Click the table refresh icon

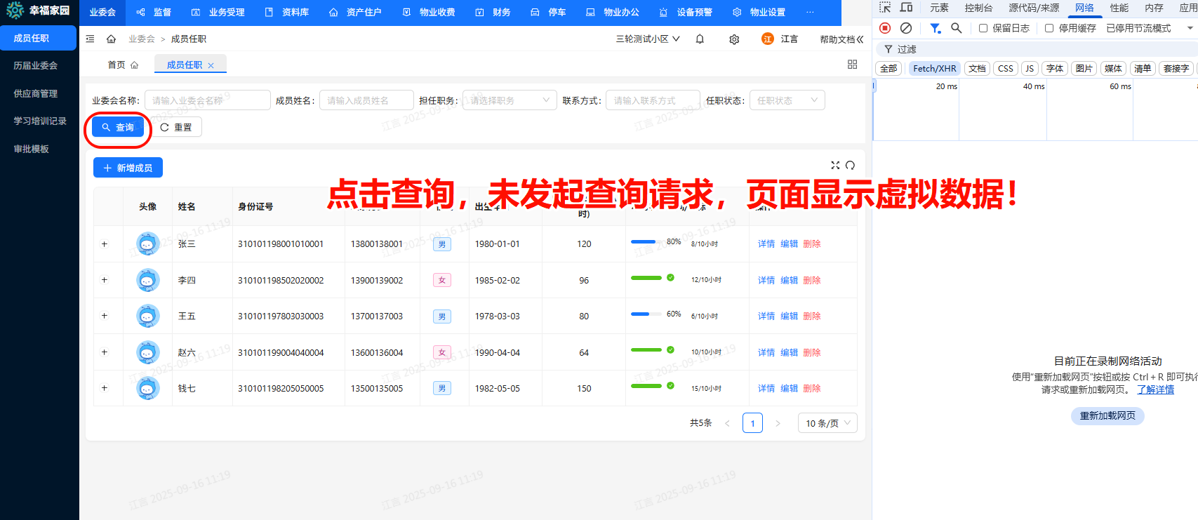point(850,166)
